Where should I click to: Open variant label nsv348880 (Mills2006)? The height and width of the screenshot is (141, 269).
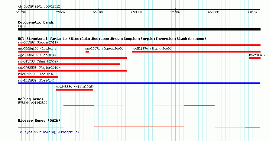click(75, 87)
